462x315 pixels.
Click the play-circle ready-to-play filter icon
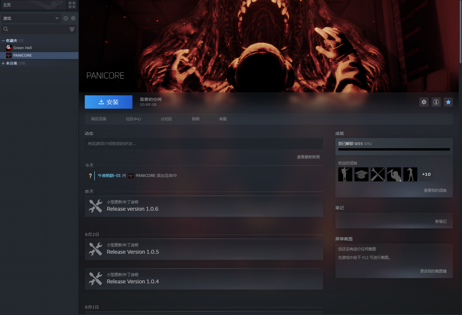(73, 18)
